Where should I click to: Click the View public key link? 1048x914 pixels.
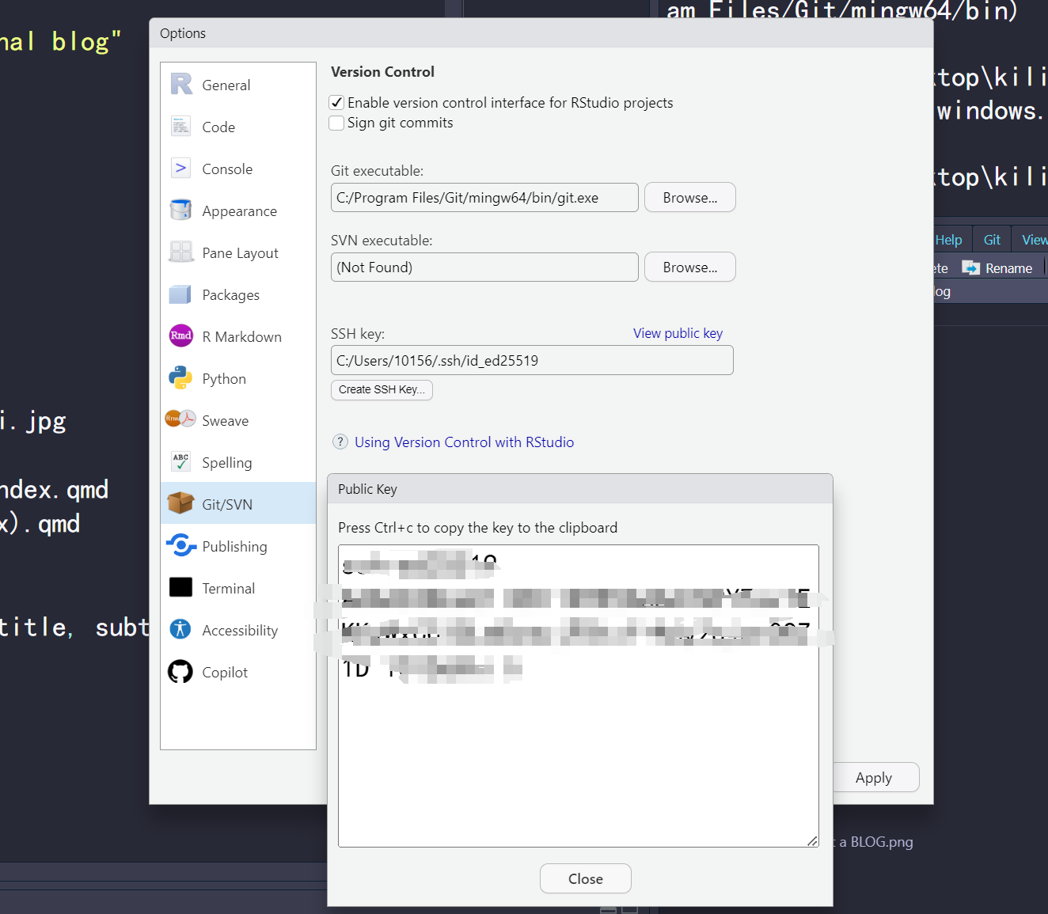(x=678, y=332)
